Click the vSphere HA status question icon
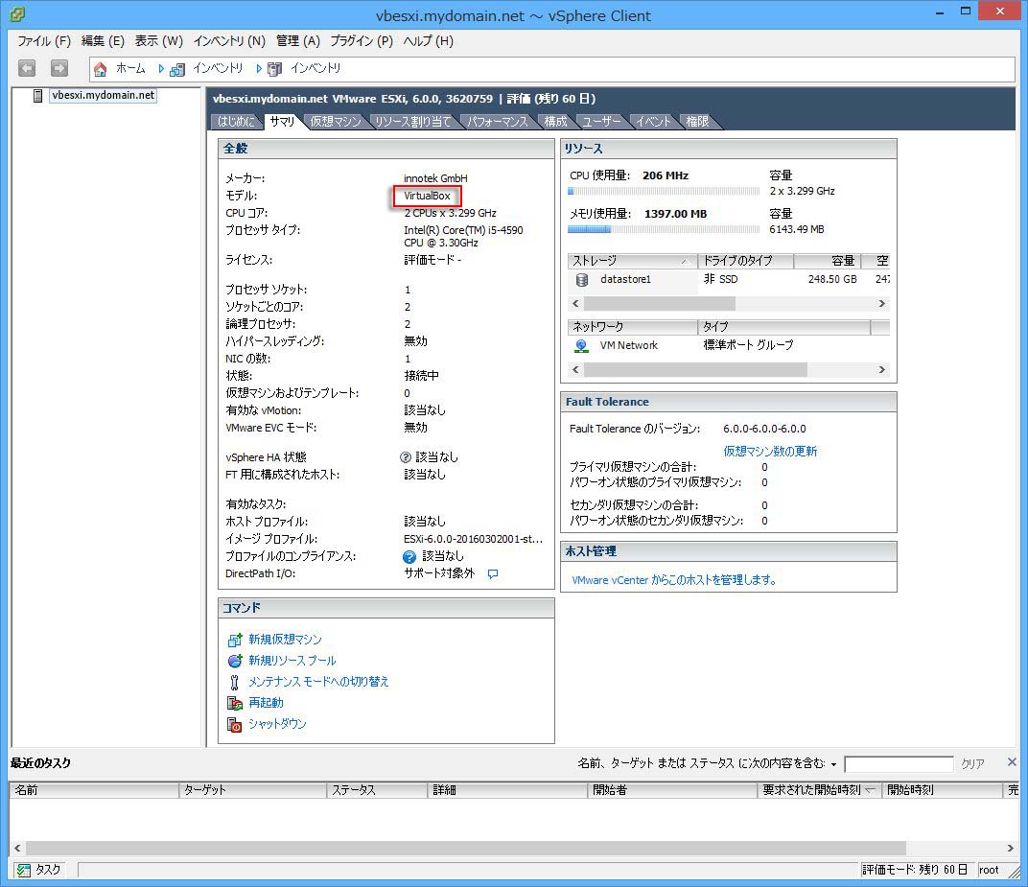 tap(406, 457)
